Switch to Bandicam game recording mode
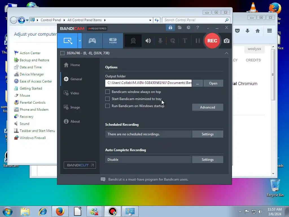289x217 pixels. pos(92,41)
